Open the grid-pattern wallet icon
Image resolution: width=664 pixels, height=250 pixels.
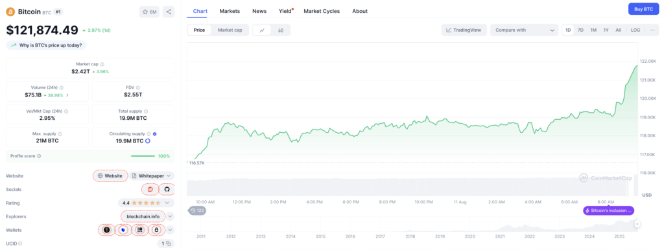[140, 230]
